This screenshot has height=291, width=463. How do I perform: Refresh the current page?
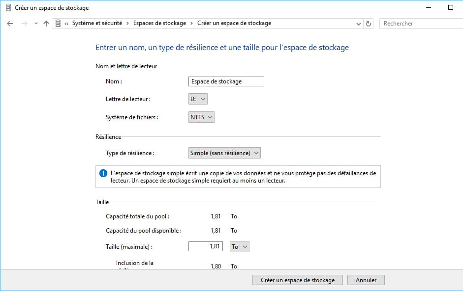369,24
